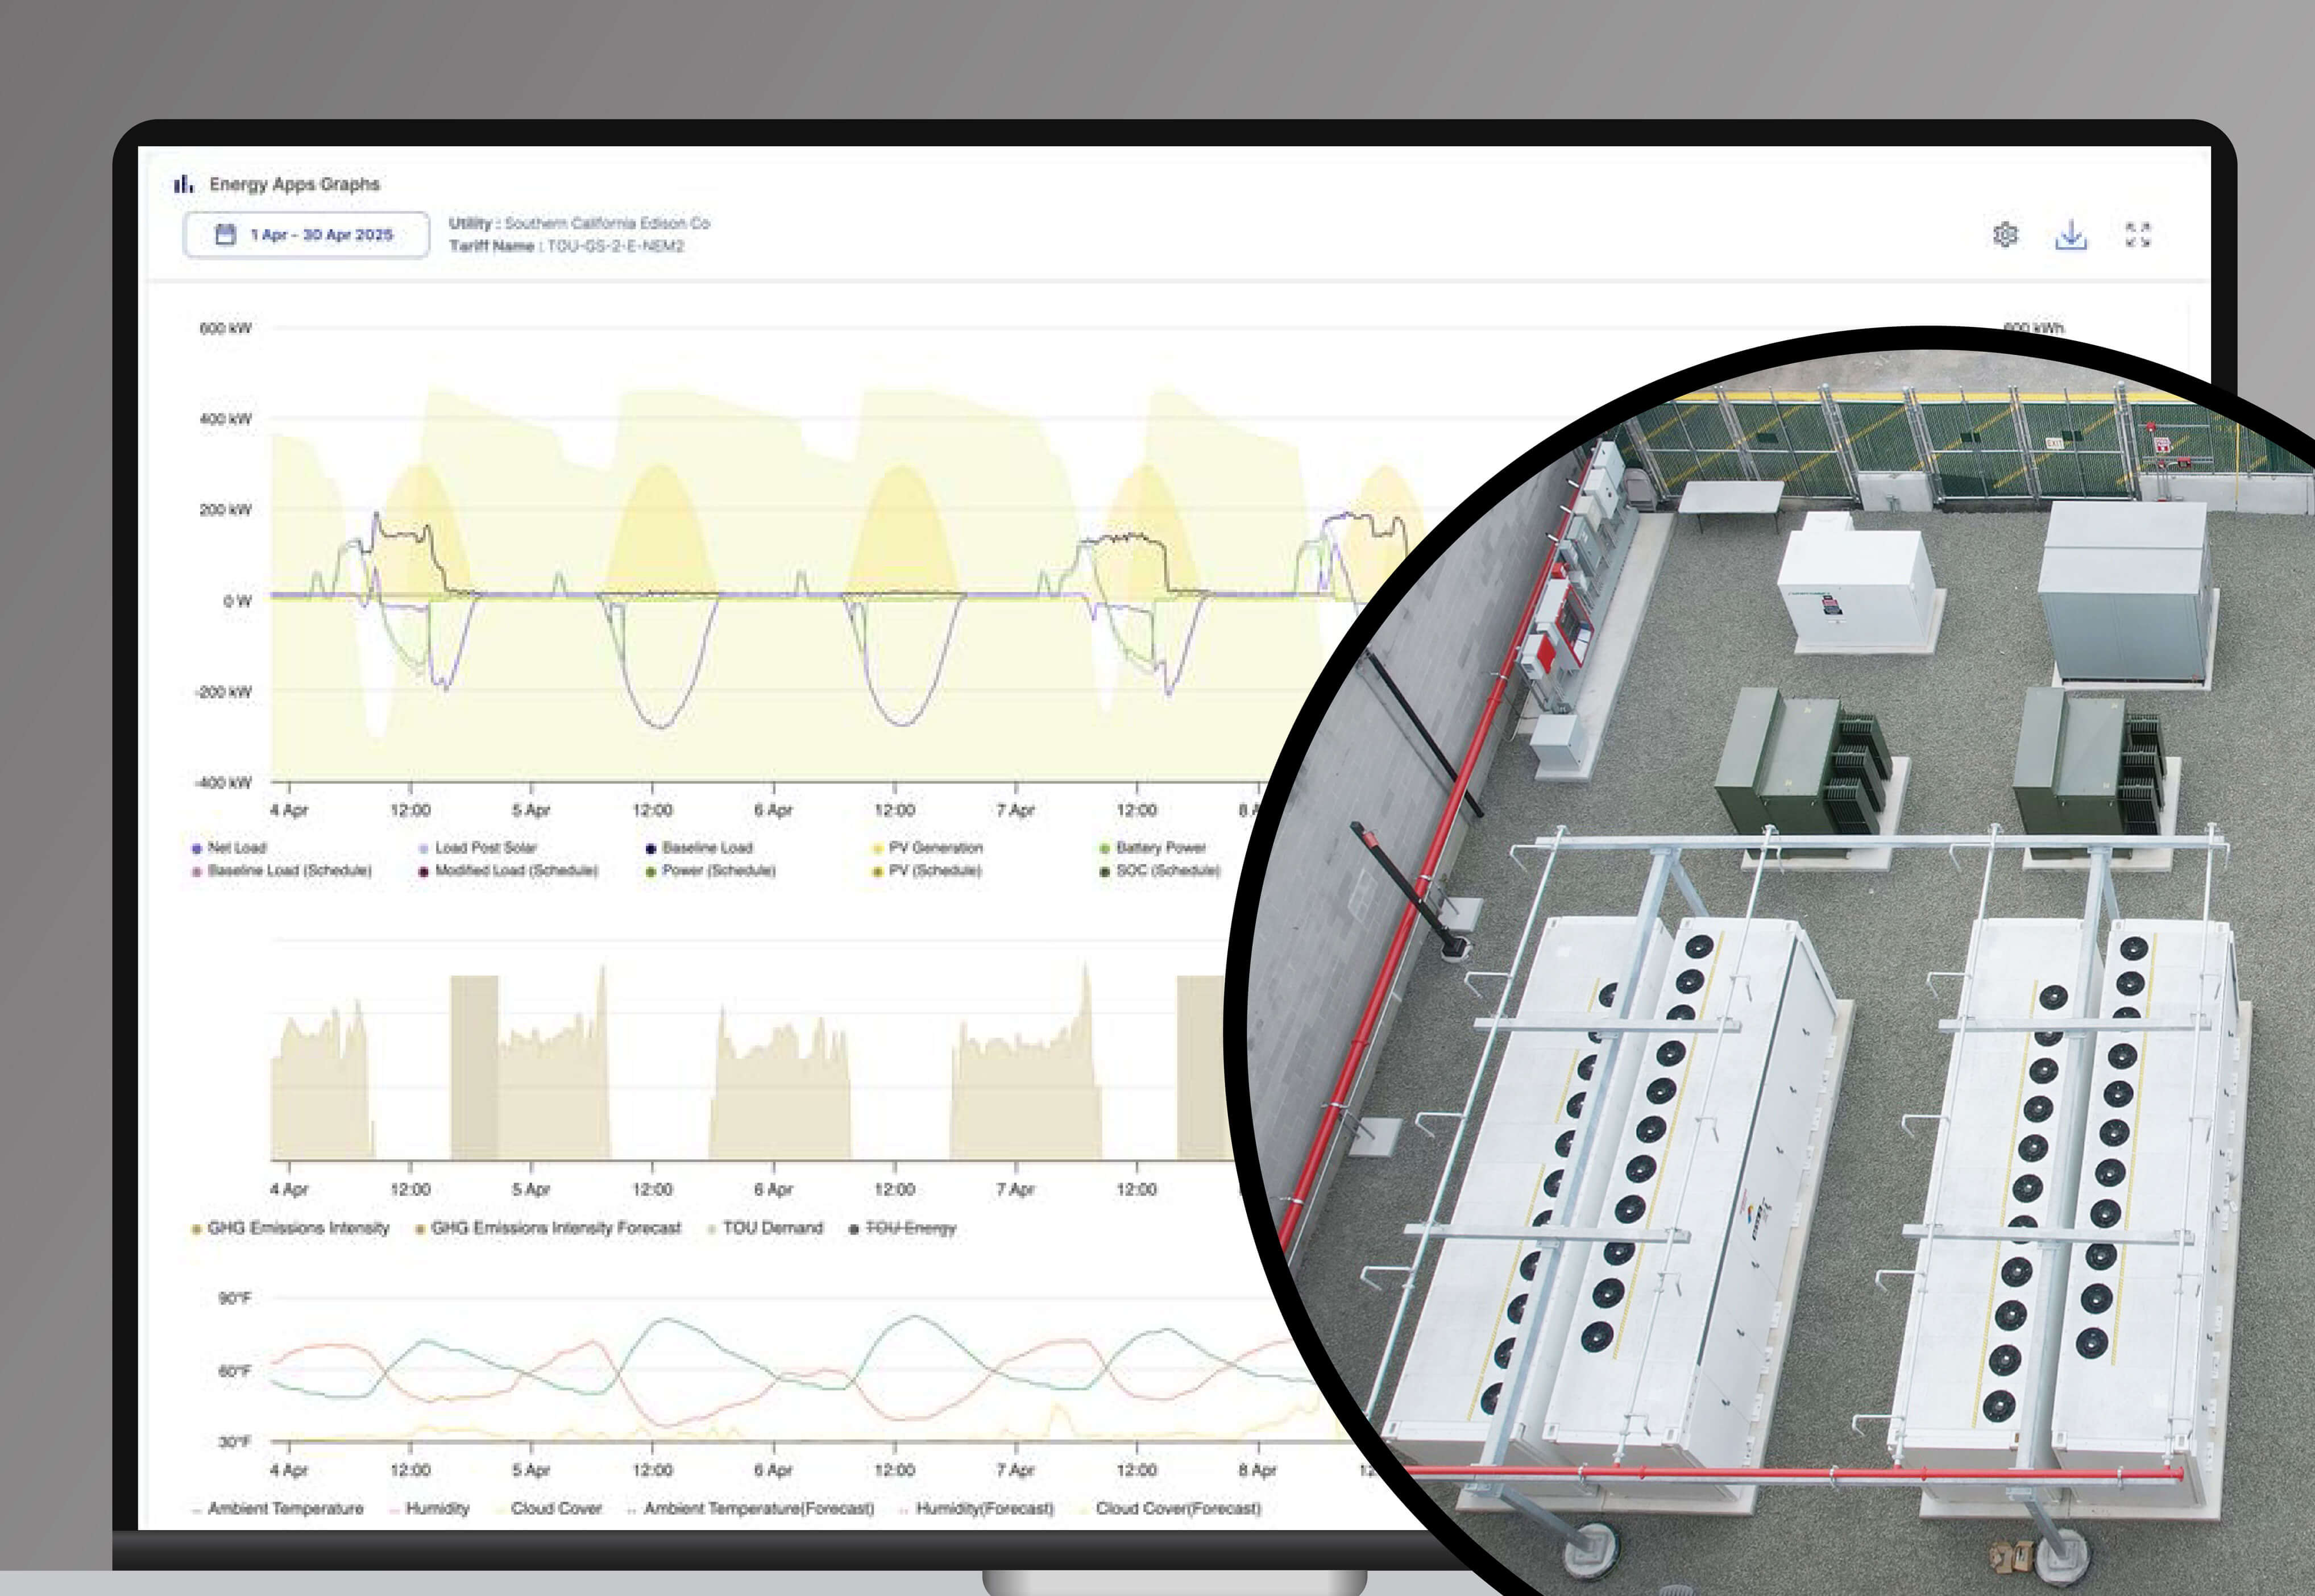Image resolution: width=2315 pixels, height=1596 pixels.
Task: Toggle the PV Generation legend entry
Action: pyautogui.click(x=928, y=848)
